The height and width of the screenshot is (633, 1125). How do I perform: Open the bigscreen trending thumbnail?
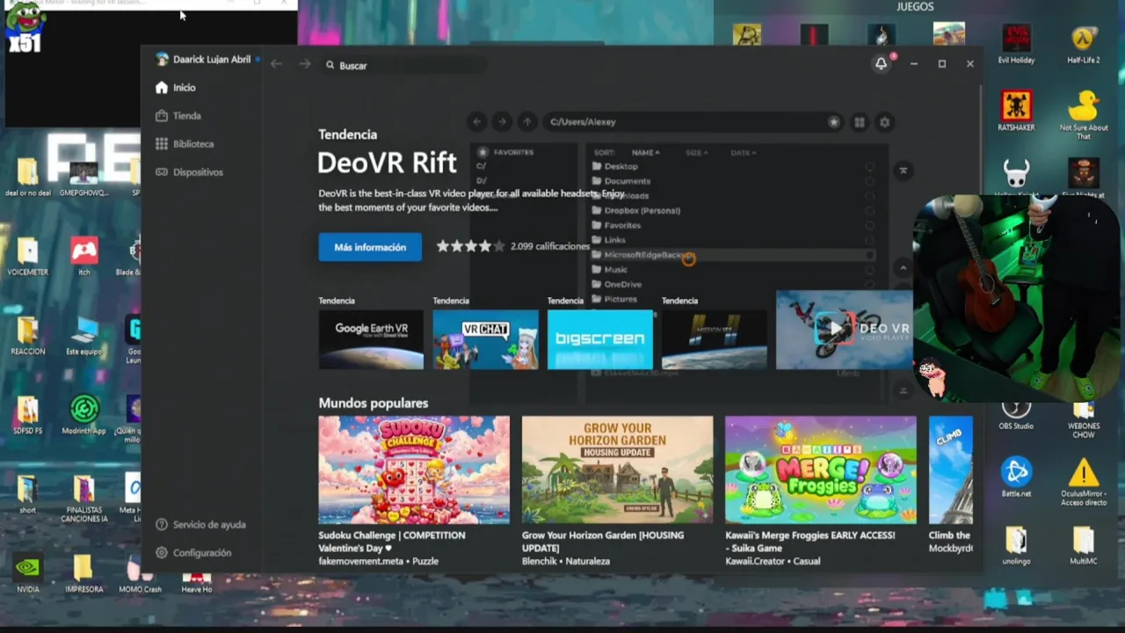[600, 338]
